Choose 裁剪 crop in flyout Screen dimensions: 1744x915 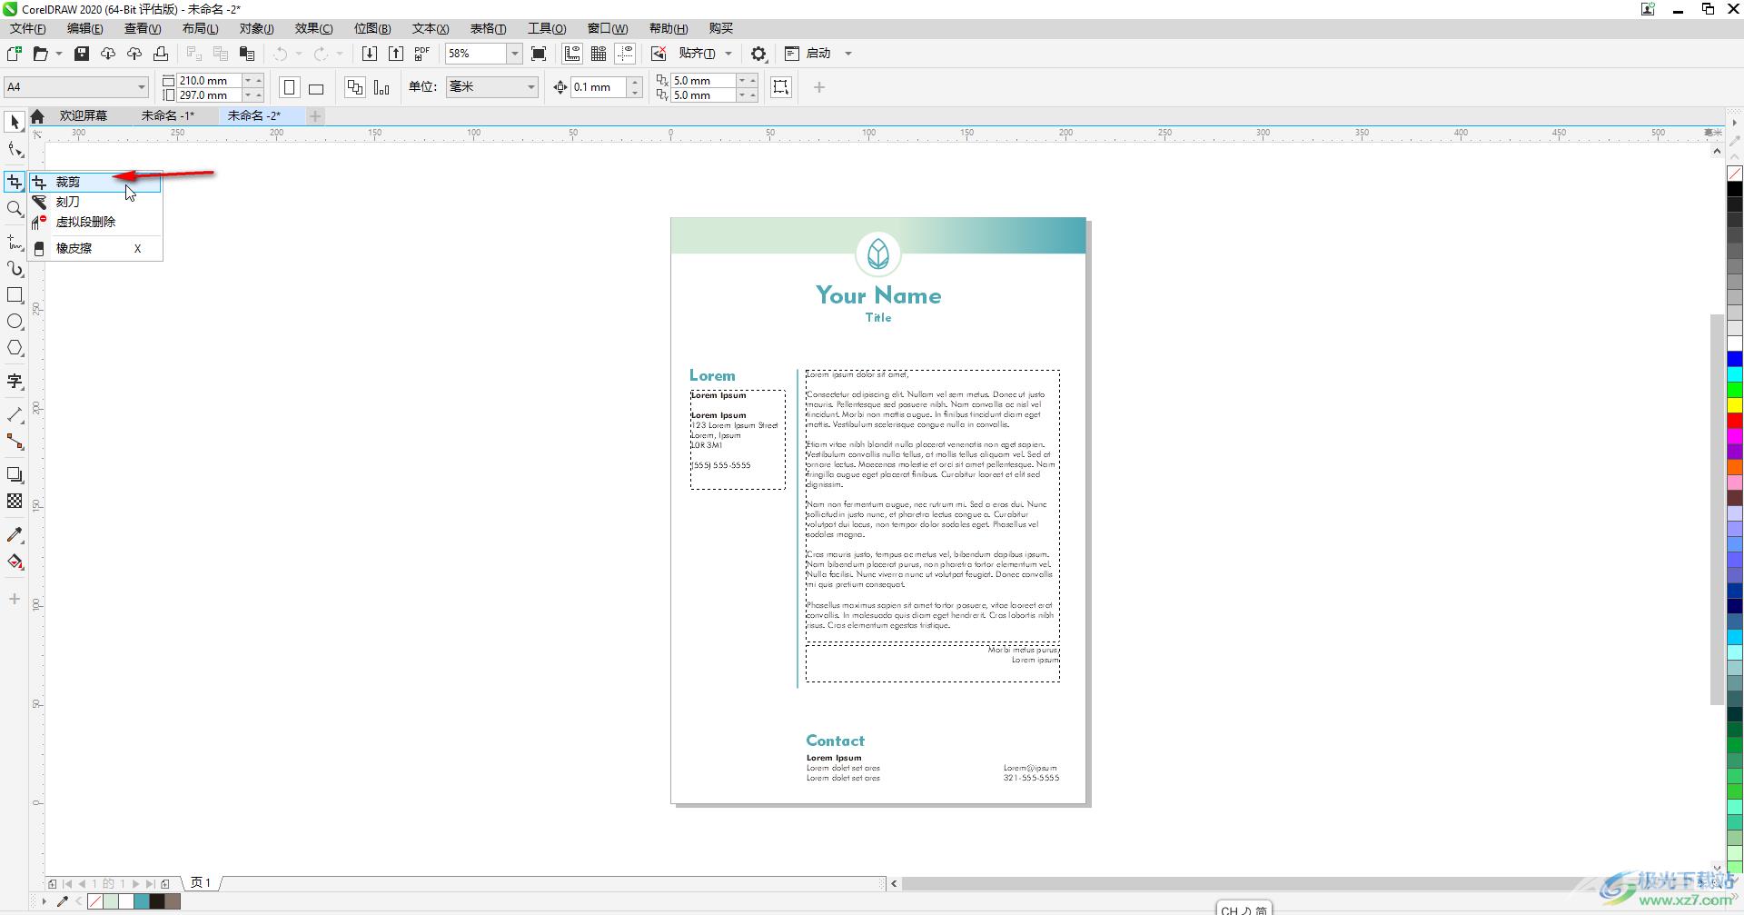[95, 183]
